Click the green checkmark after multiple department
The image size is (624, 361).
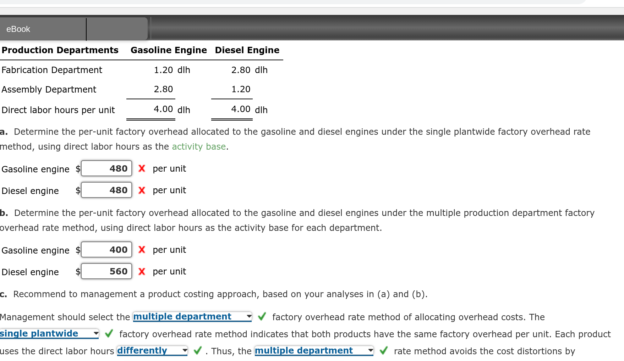click(262, 317)
